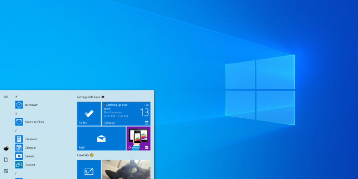Open the user account avatar

[x=6, y=148]
